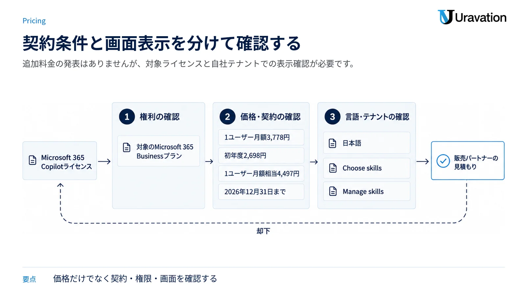
Task: Click the 言語・テナントの確認 heading
Action: (x=377, y=117)
